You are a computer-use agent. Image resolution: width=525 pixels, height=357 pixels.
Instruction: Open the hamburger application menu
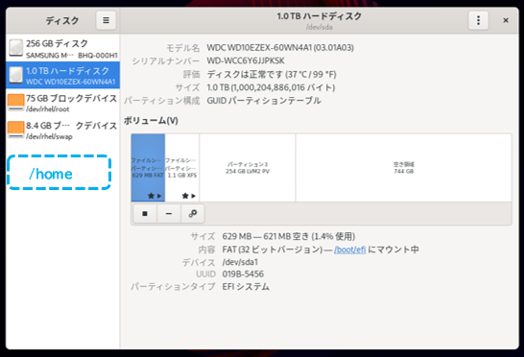[x=106, y=20]
